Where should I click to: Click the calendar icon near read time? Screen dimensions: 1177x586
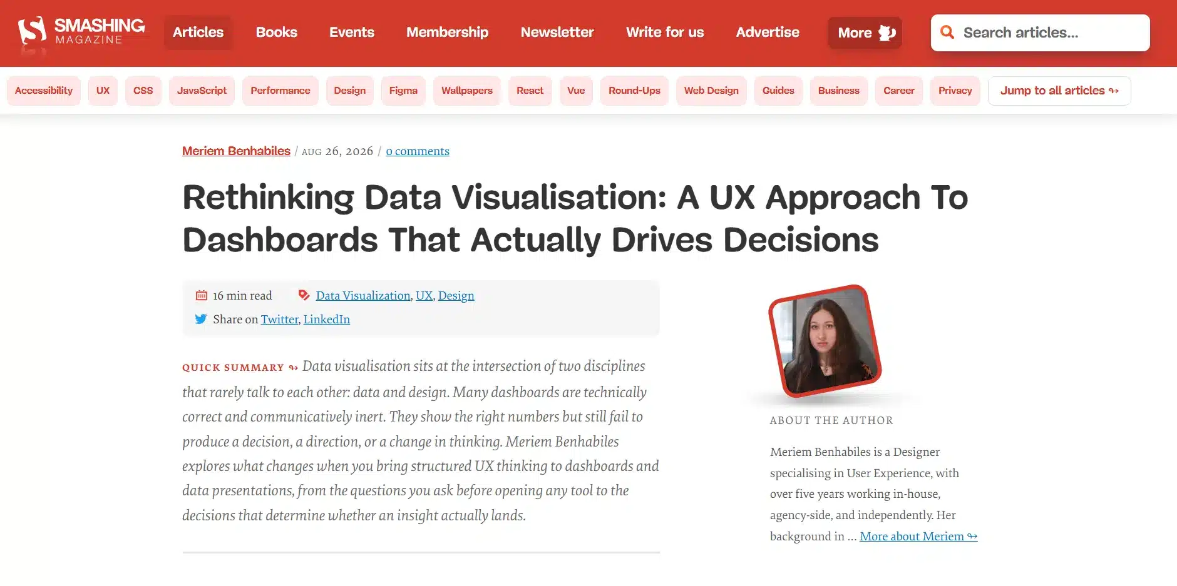point(202,295)
